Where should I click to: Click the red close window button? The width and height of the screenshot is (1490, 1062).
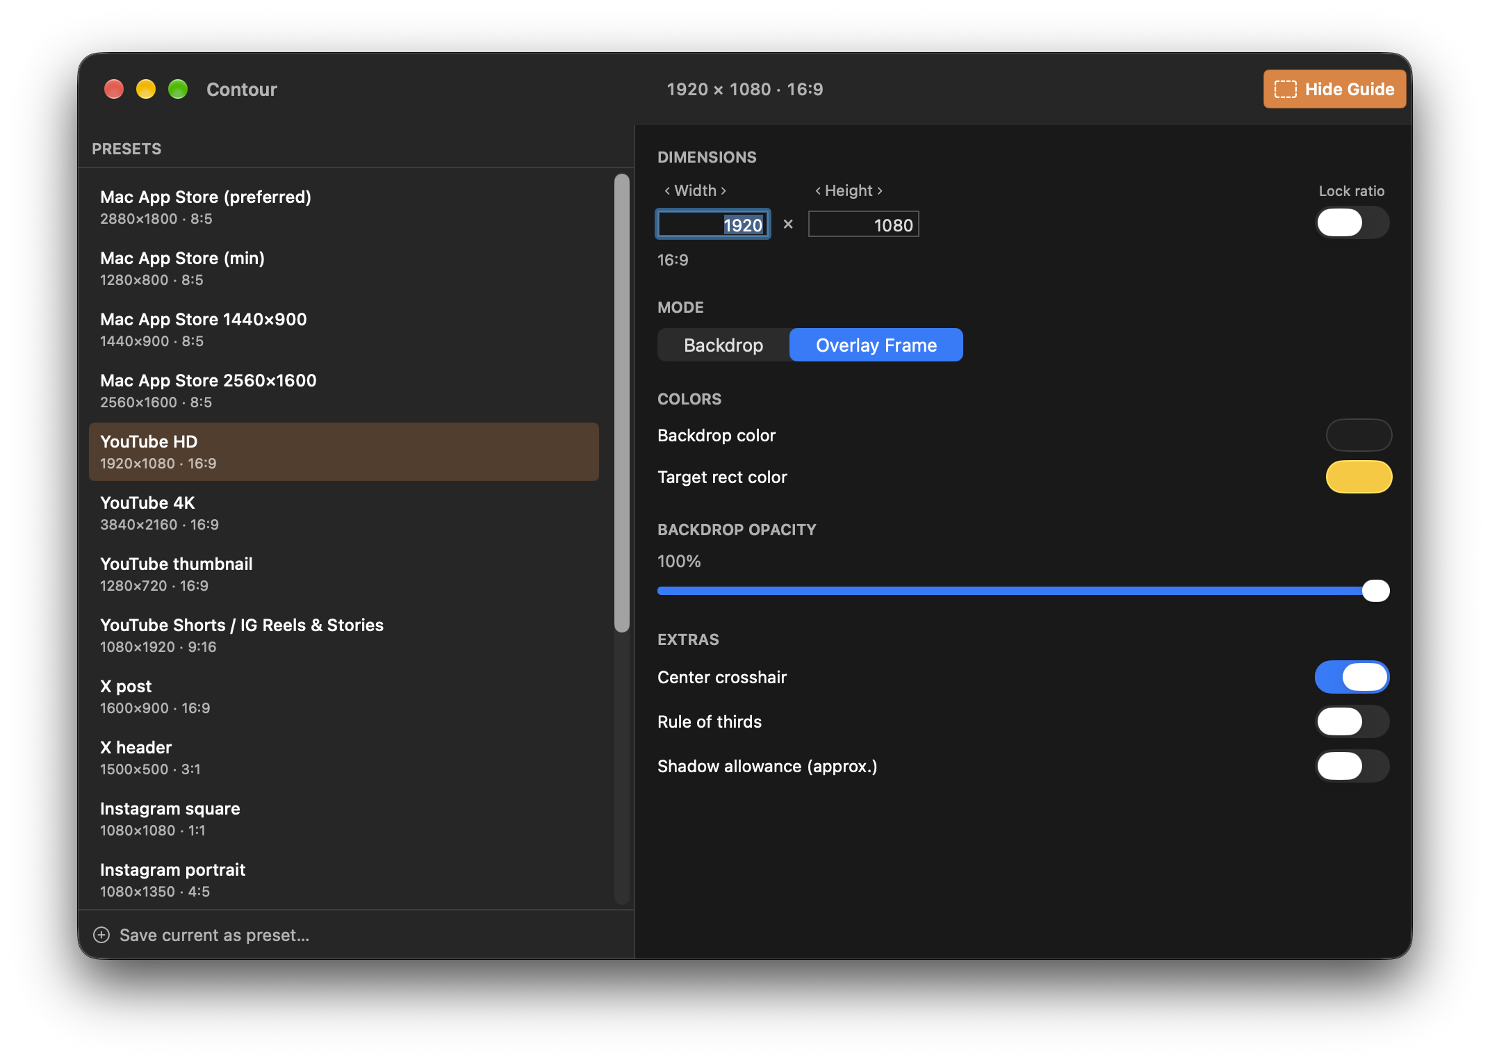(114, 89)
